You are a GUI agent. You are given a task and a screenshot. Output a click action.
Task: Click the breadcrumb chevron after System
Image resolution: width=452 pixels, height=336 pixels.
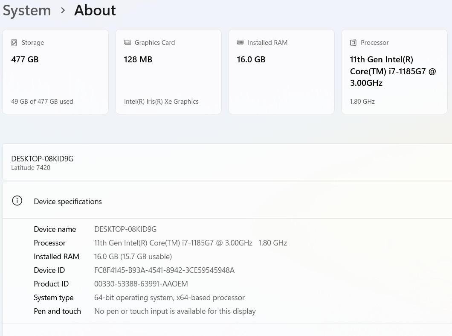coord(63,11)
